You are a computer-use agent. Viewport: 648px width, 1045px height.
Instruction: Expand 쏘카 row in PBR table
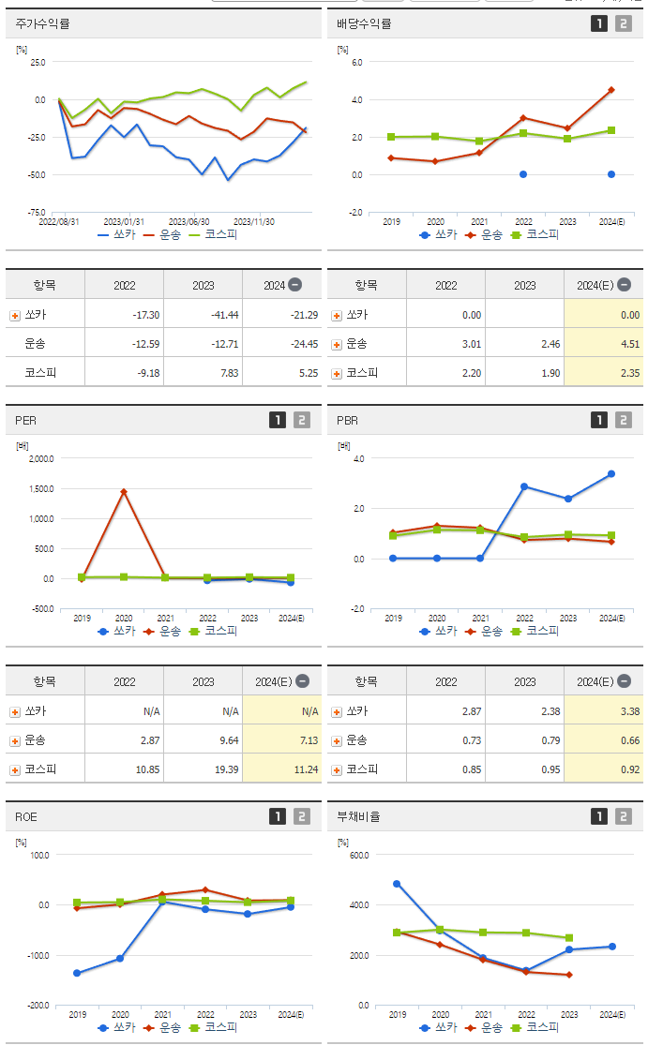pyautogui.click(x=337, y=711)
